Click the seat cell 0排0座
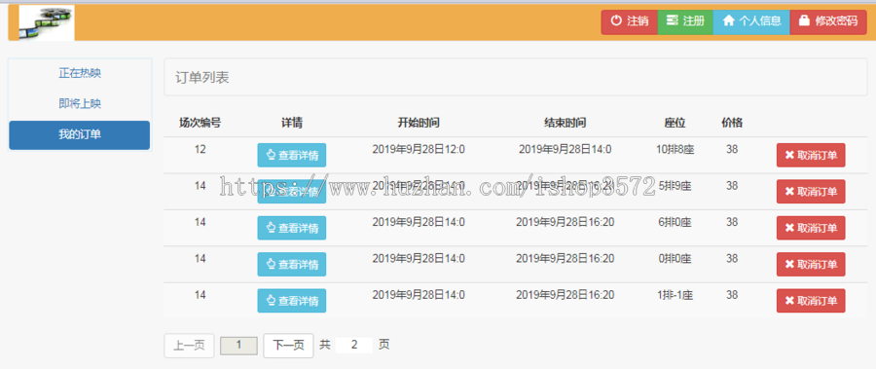This screenshot has width=876, height=369. (675, 258)
